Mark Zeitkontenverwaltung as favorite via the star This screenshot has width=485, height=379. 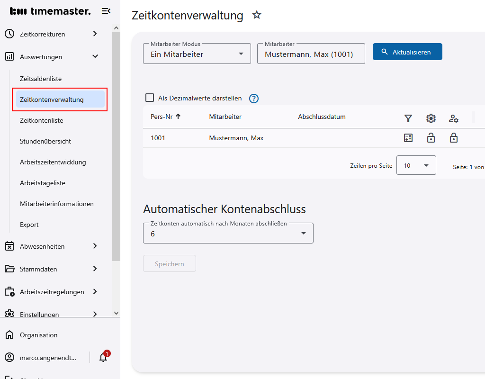pos(256,15)
